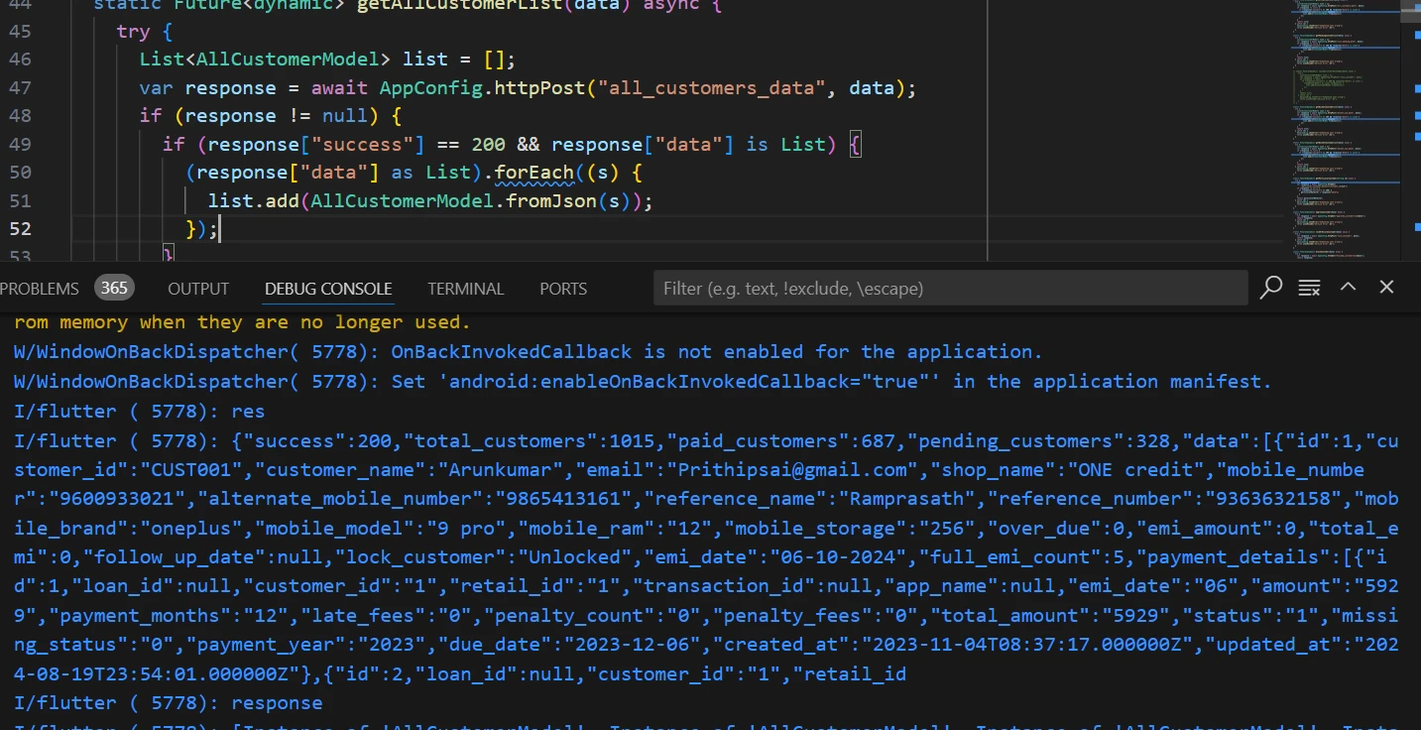Close the bottom panel
Screen dimensions: 1421x730
point(1386,288)
